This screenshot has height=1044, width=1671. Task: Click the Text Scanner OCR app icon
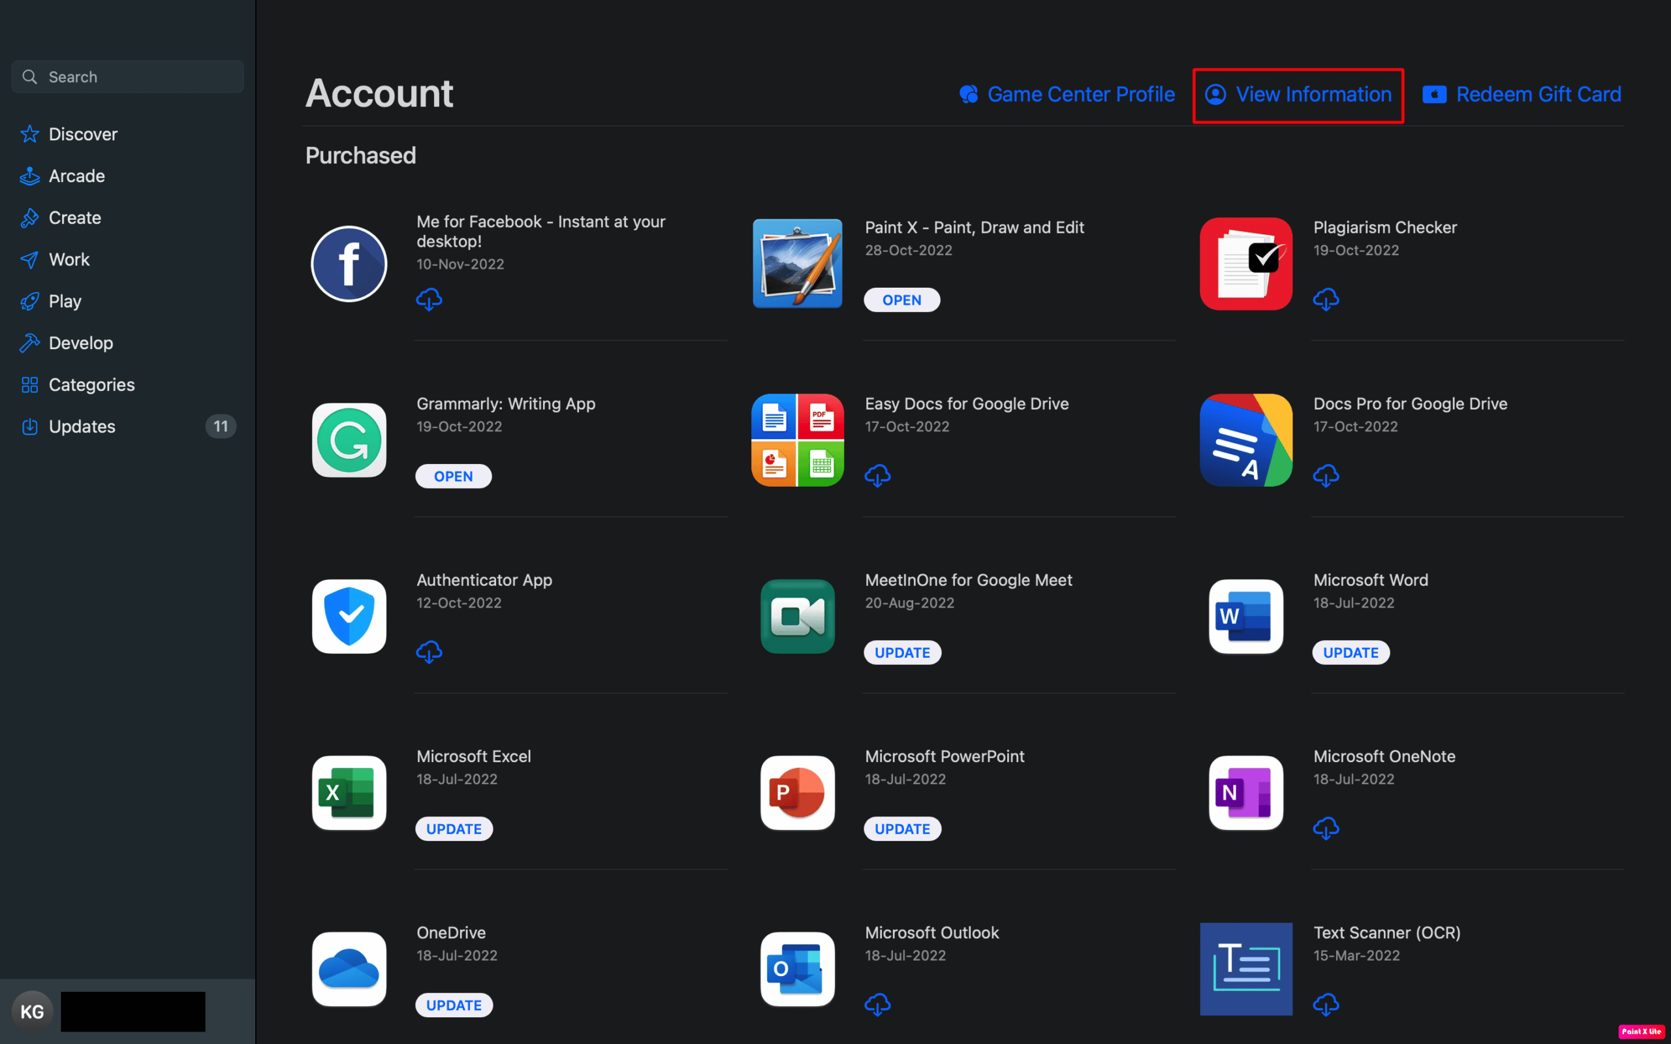1245,968
